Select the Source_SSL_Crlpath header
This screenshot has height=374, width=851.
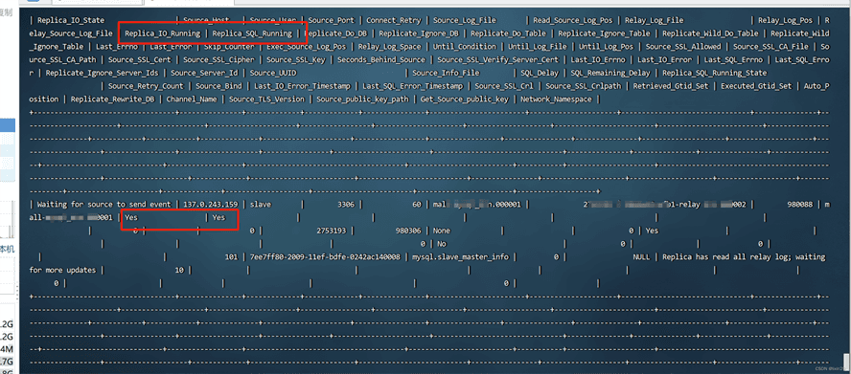(x=584, y=86)
